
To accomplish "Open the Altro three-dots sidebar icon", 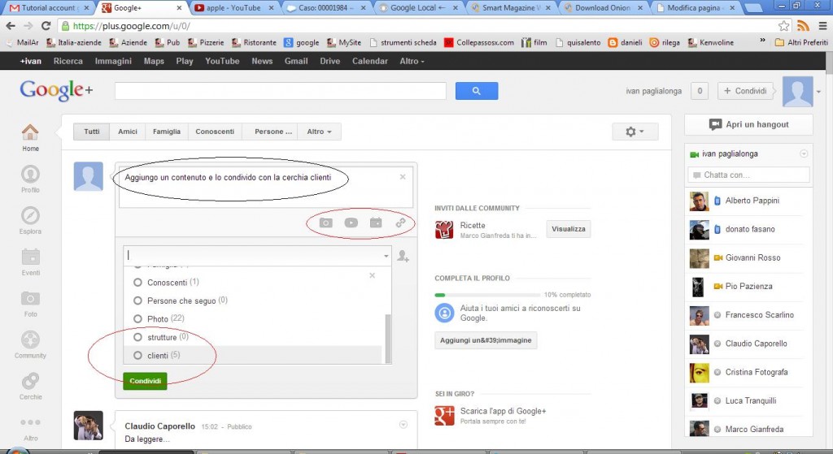I will coord(30,422).
